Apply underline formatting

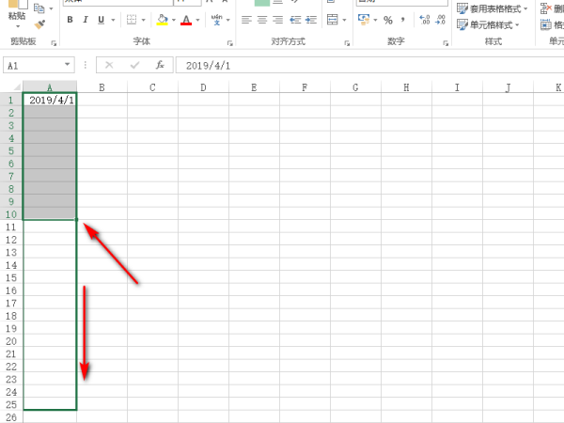pos(102,20)
